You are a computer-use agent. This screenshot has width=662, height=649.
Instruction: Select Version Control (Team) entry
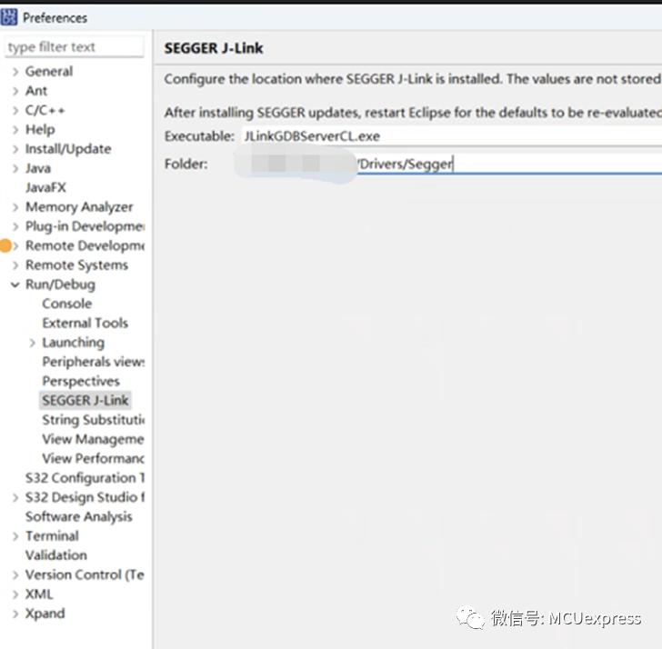[85, 574]
